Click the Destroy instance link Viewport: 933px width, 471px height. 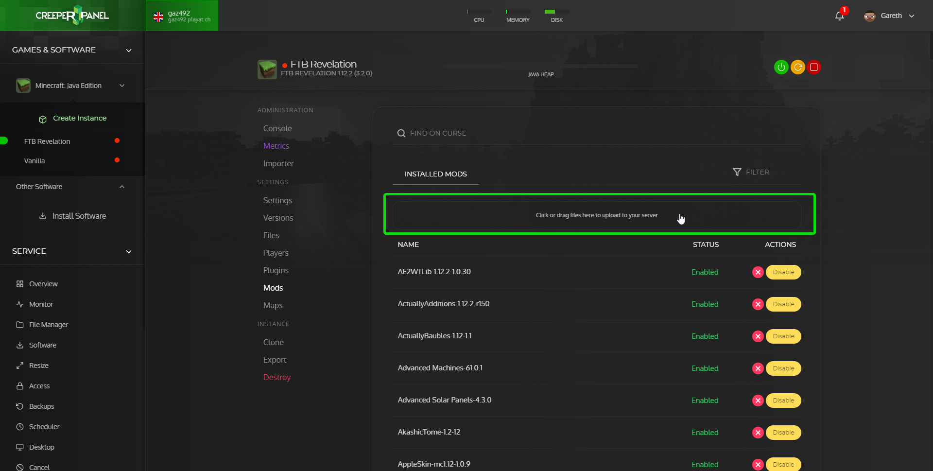pos(277,377)
